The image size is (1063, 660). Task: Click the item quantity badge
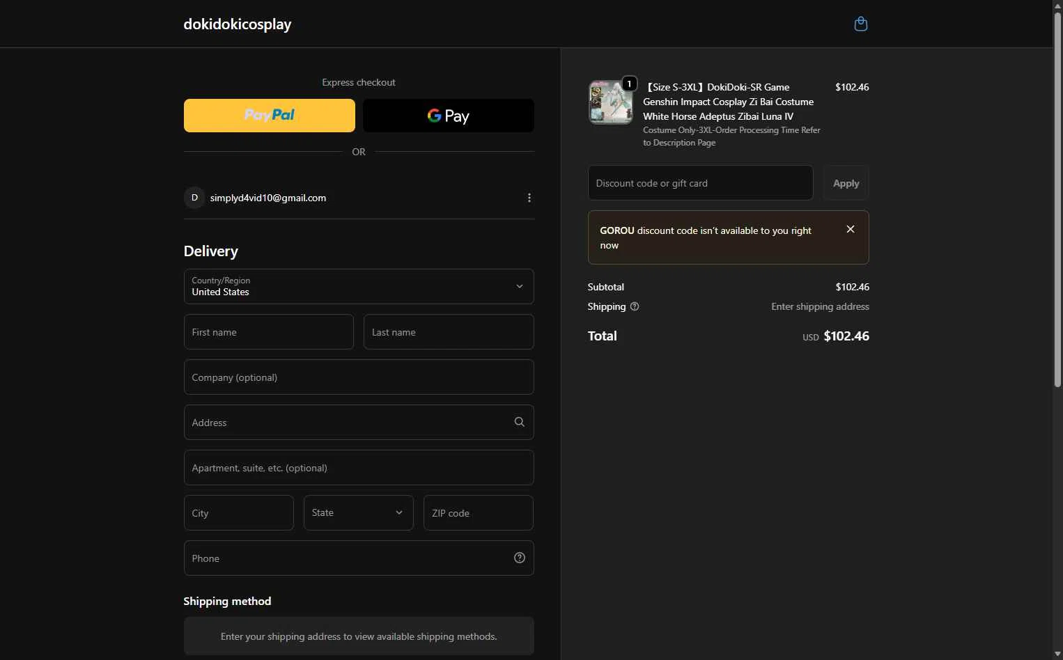[x=630, y=84]
